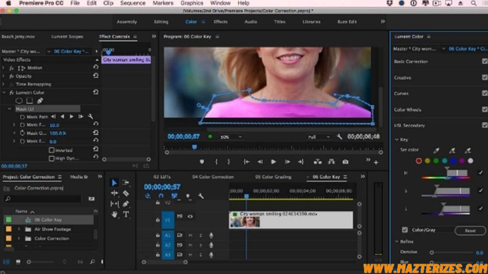Open Program monitor settings wrench
Image resolution: width=488 pixels, height=274 pixels.
click(x=340, y=136)
